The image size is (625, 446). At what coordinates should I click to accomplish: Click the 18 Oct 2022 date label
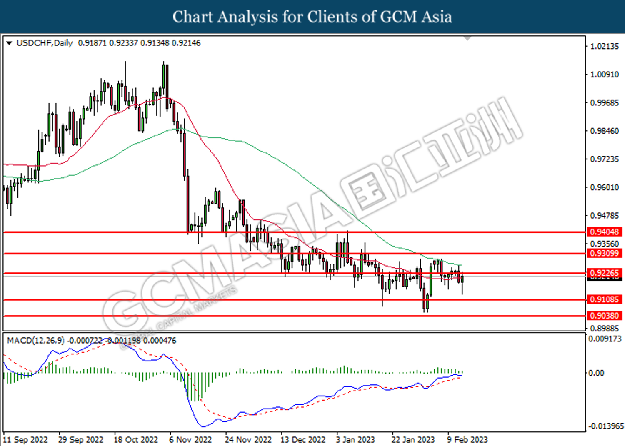coord(136,440)
